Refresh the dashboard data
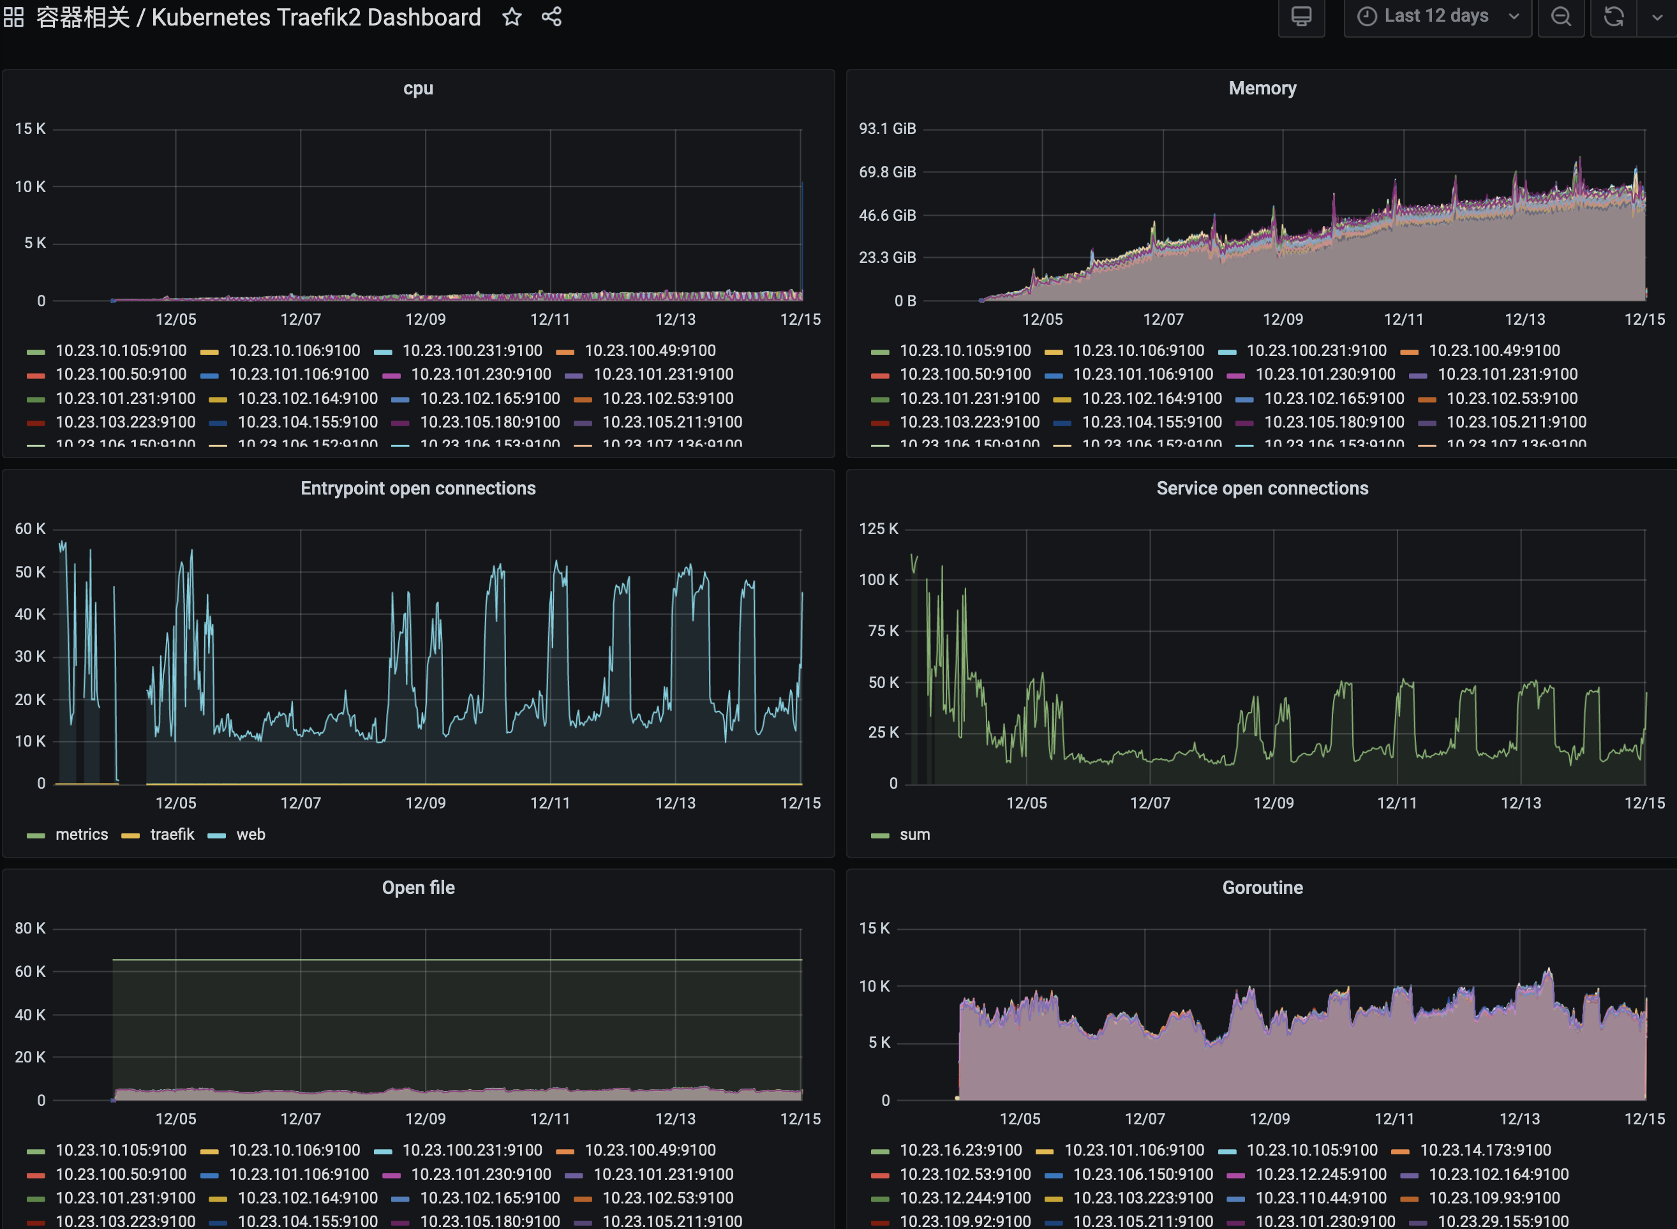The width and height of the screenshot is (1677, 1229). click(1613, 15)
